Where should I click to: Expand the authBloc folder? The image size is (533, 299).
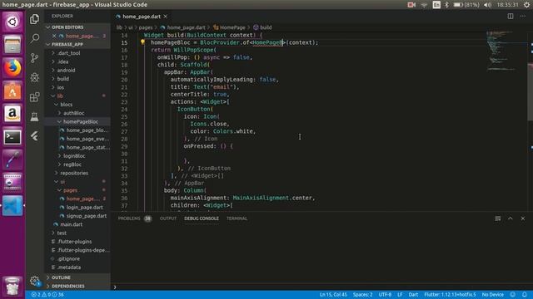(73, 113)
